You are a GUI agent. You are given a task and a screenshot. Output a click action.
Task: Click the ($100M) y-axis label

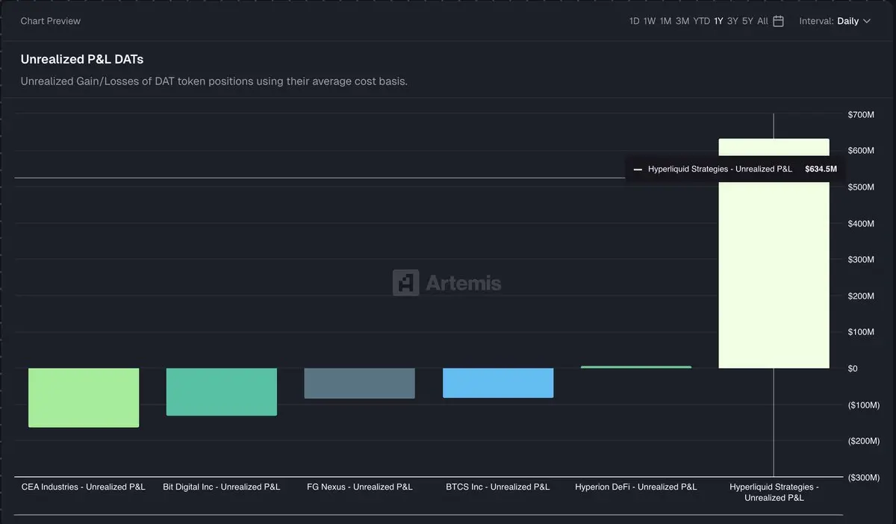point(864,405)
